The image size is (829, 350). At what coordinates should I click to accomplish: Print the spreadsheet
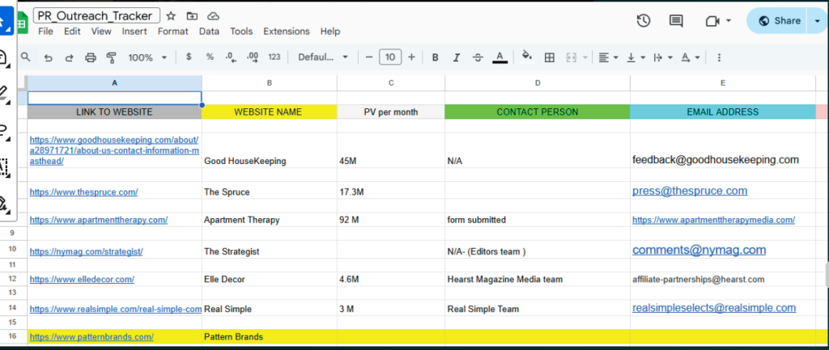point(91,57)
